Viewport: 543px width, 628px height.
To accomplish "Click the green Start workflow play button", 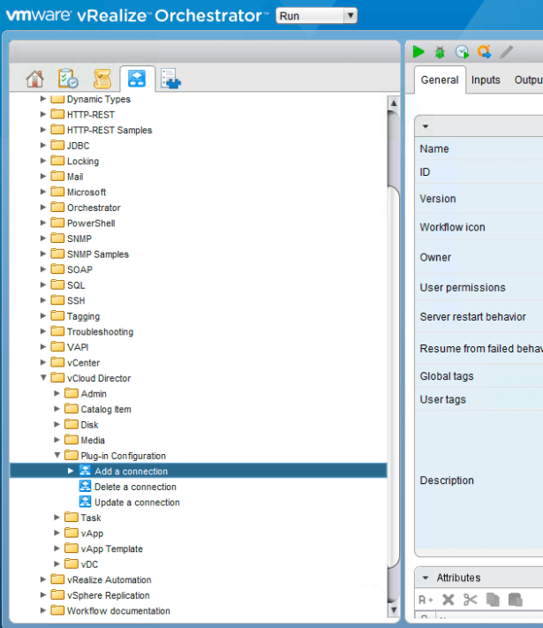I will pos(419,53).
